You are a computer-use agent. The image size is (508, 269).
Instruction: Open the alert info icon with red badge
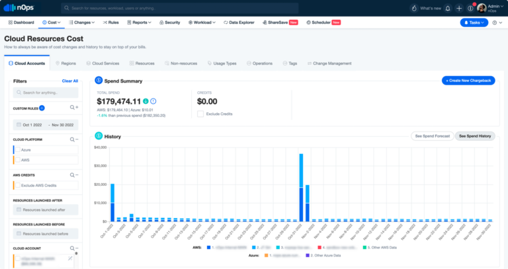coord(470,8)
